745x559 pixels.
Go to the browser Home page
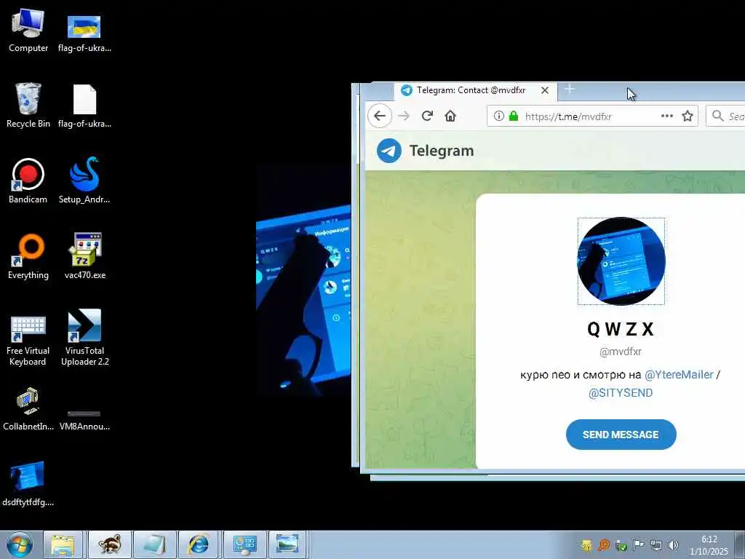pyautogui.click(x=450, y=116)
